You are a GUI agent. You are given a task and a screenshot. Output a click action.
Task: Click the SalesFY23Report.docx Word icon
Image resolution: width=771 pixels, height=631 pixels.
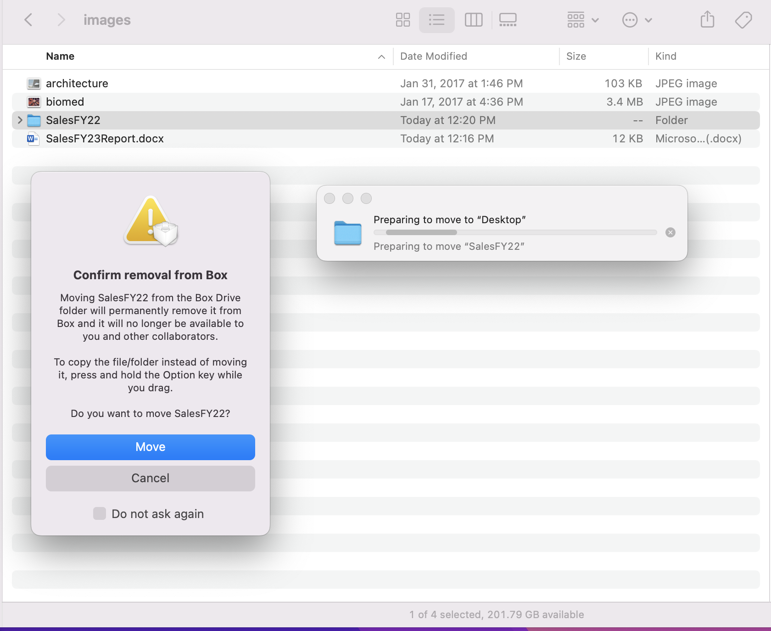(33, 139)
